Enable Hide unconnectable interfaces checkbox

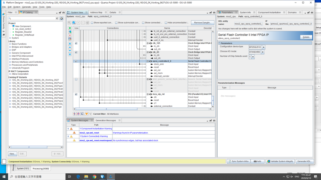tap(166, 23)
